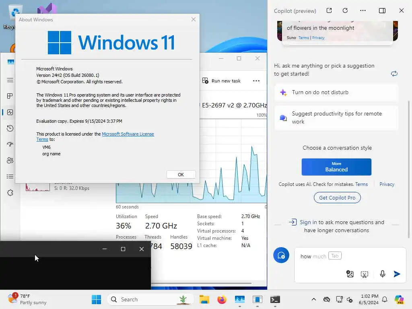Open Processes page in Task Manager sidebar

pos(10,96)
